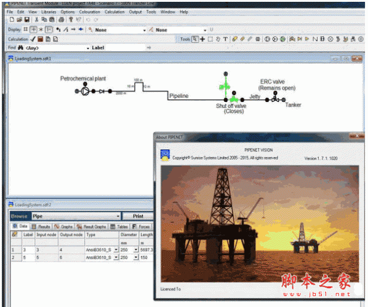This screenshot has height=307, width=368.
Task: Click the Length cell 150 in row 2
Action: [x=146, y=258]
